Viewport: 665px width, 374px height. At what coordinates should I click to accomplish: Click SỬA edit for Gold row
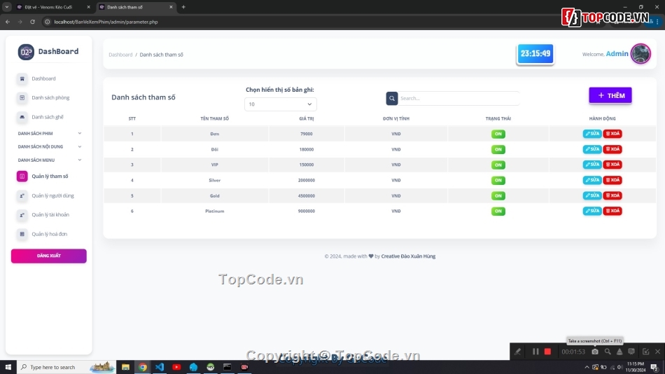click(x=592, y=195)
